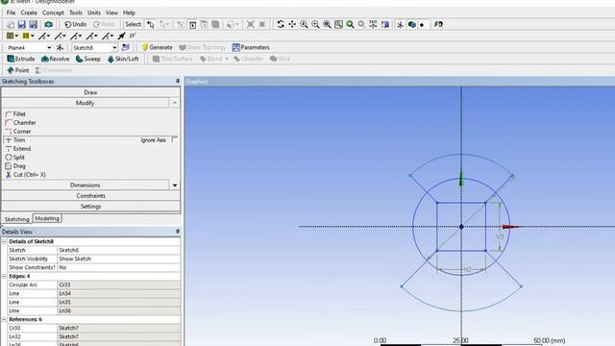The width and height of the screenshot is (615, 346).
Task: Toggle Display Model cube icon
Action: tap(412, 24)
